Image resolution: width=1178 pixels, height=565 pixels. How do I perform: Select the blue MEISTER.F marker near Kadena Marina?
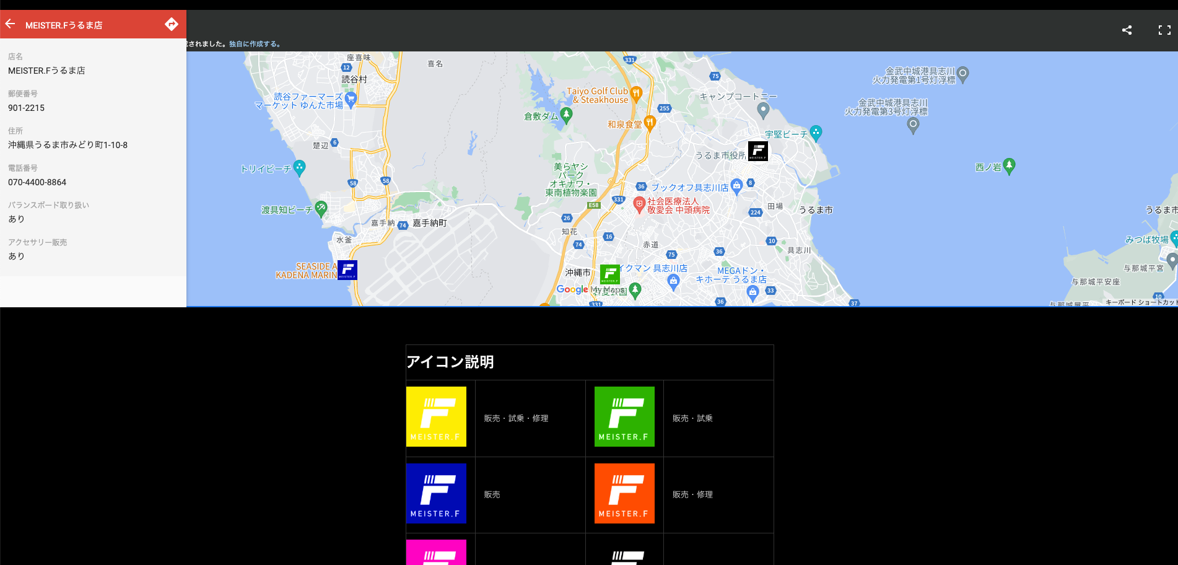[347, 270]
